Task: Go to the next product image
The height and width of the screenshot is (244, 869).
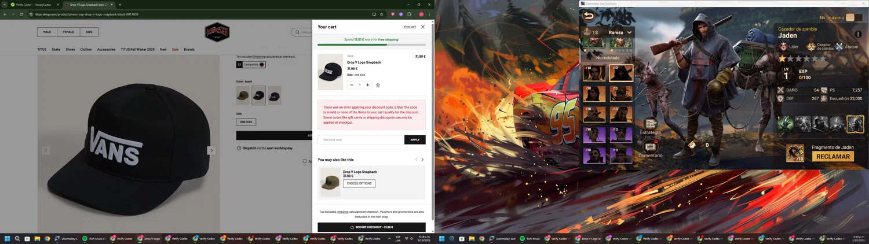Action: coord(211,150)
